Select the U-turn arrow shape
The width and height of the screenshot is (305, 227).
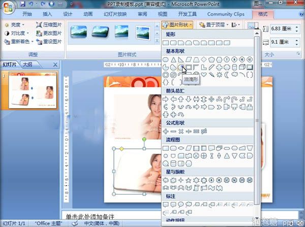[x=234, y=99]
